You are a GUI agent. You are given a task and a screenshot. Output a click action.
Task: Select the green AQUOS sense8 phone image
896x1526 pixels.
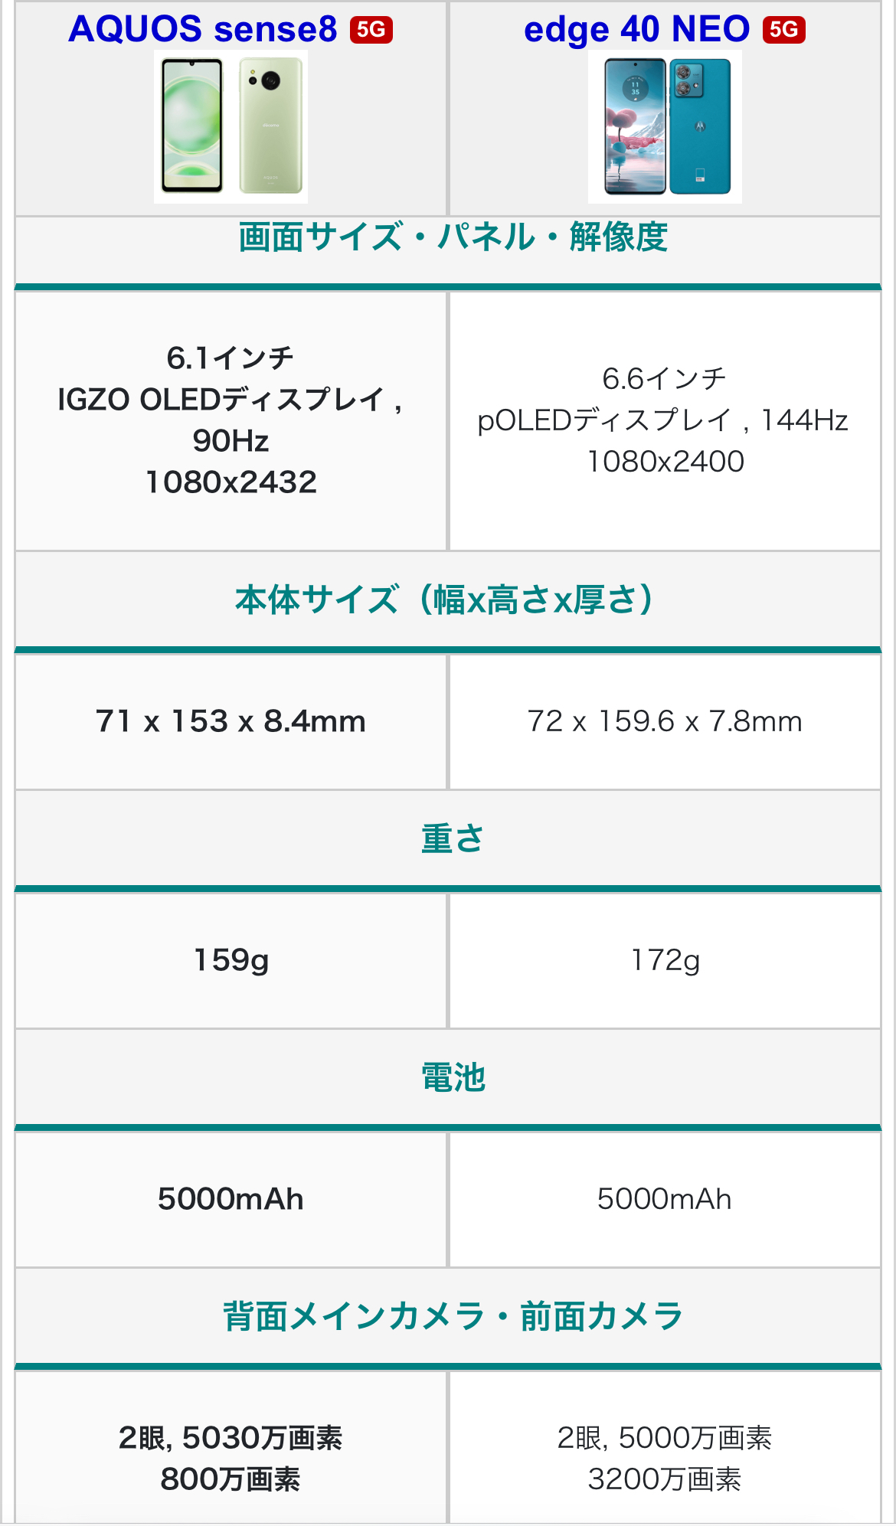(x=231, y=127)
